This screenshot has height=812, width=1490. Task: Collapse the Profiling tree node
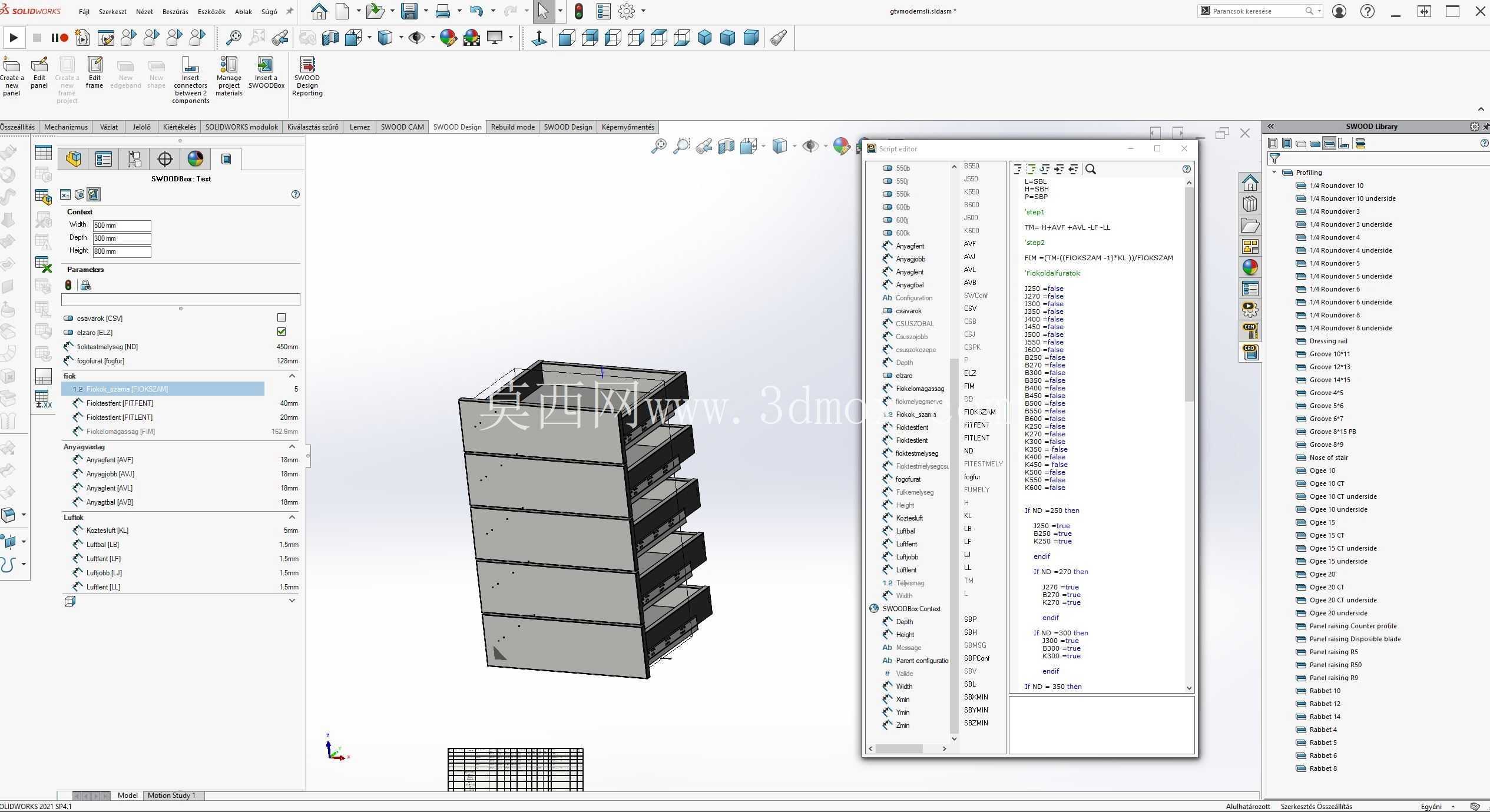coord(1275,173)
